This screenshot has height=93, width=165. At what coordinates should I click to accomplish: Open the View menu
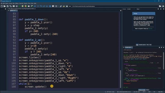pos(32,3)
